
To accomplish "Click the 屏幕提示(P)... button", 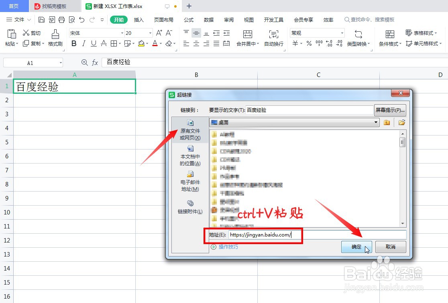I will [x=390, y=110].
